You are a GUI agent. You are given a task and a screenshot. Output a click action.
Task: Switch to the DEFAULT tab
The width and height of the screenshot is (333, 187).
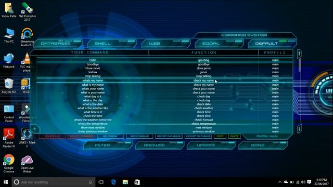click(272, 44)
